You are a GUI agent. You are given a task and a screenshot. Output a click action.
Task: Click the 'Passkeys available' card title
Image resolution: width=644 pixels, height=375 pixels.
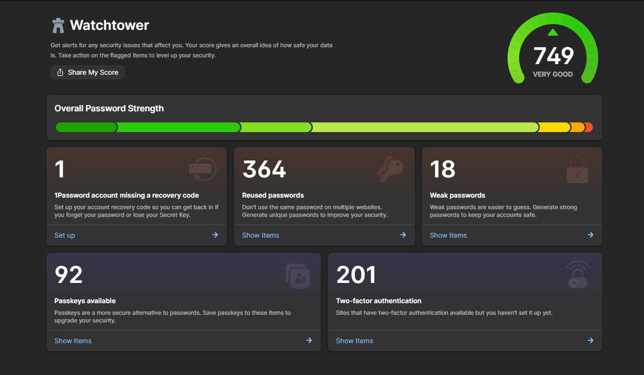[85, 301]
